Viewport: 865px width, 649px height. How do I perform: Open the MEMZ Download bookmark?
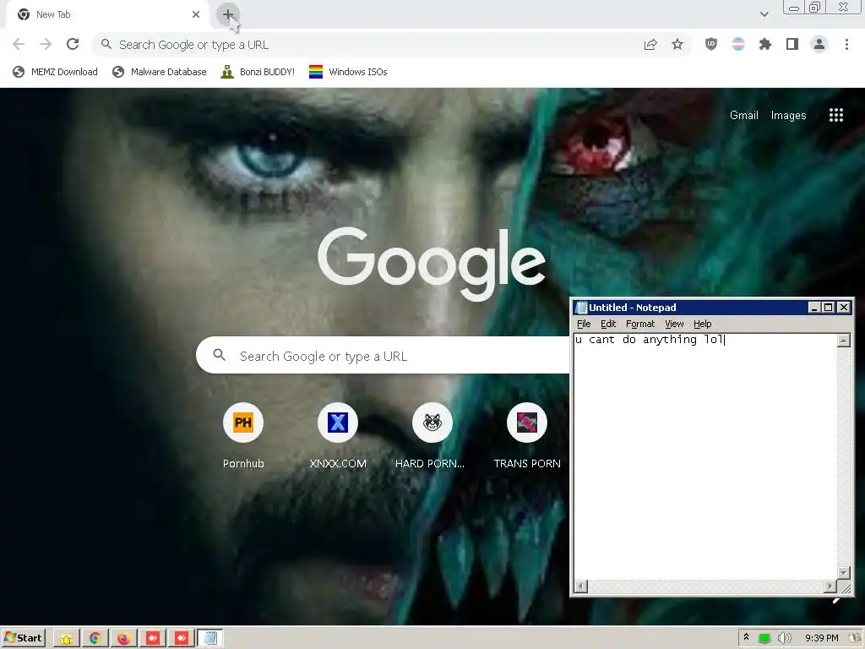tap(55, 72)
